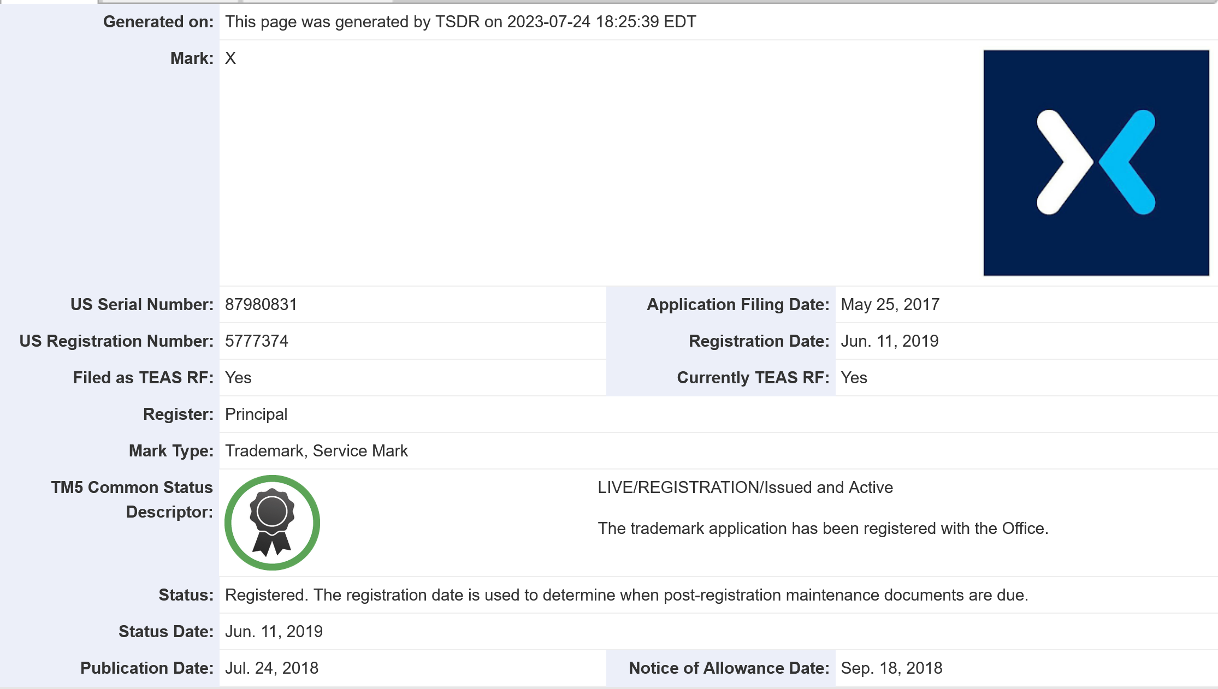Click the Registration Date value Jun. 11, 2019
The height and width of the screenshot is (689, 1218).
(889, 341)
